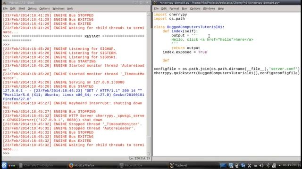The height and width of the screenshot is (169, 302).
Task: Click 18:45:20 'ENGINE Bus STARTING' line
Action: pyautogui.click(x=49, y=61)
